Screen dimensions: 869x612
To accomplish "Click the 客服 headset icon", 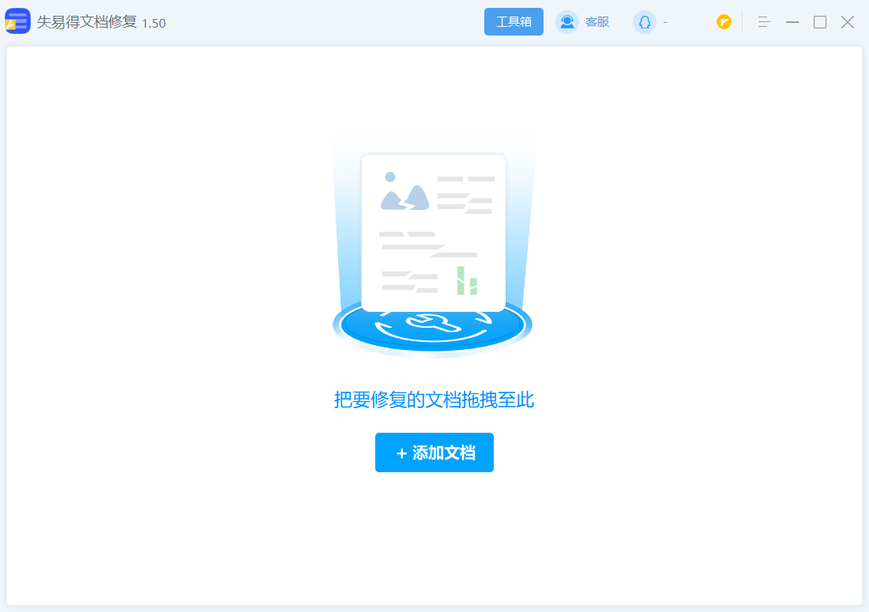I will [x=567, y=22].
